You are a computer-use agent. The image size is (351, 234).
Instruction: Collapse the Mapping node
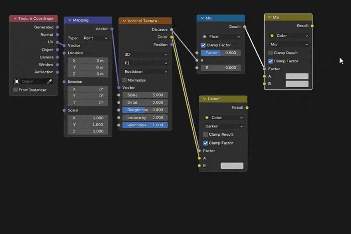(70, 20)
